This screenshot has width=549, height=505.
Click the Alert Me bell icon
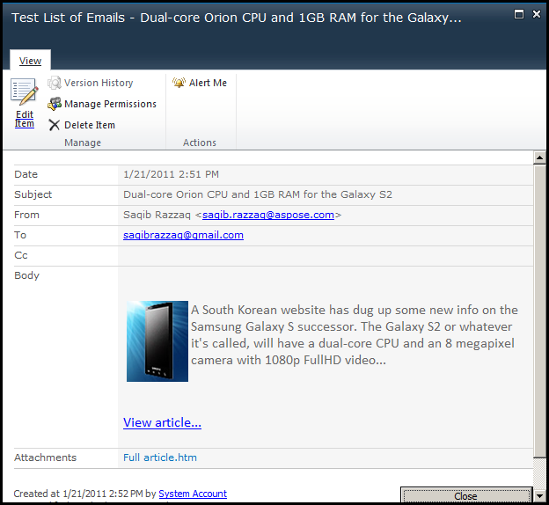click(179, 83)
